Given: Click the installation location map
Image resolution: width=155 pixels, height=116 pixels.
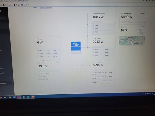Looking at the screenshot, I should pyautogui.click(x=132, y=41).
